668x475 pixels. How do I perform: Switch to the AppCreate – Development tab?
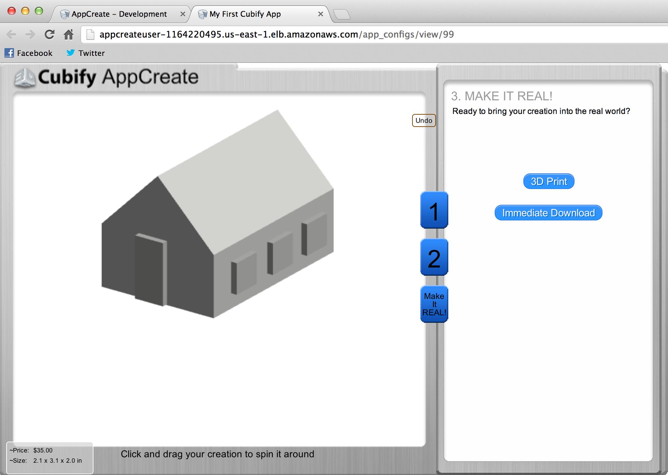[x=119, y=14]
